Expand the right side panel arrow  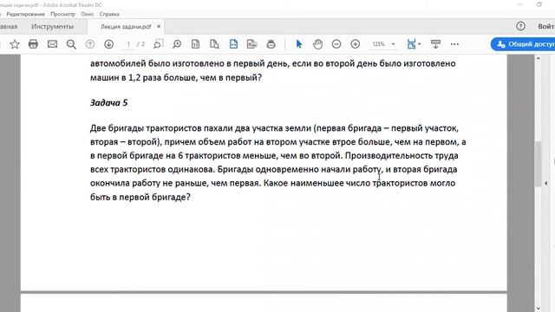(546, 183)
